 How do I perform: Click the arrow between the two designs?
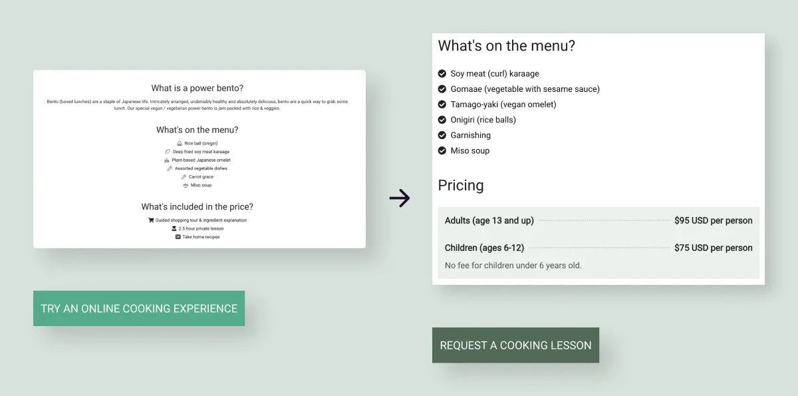400,198
